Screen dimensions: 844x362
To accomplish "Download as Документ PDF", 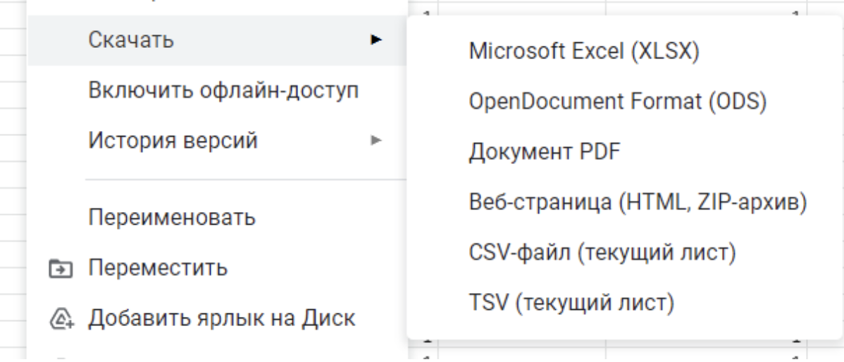I will point(624,152).
